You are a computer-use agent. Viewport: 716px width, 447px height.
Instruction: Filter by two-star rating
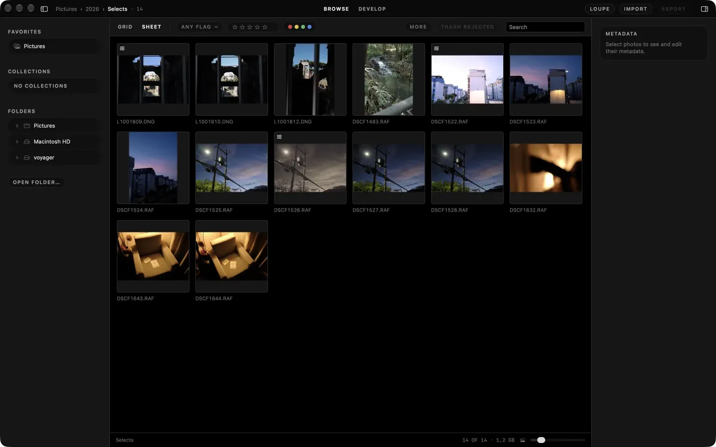(243, 27)
